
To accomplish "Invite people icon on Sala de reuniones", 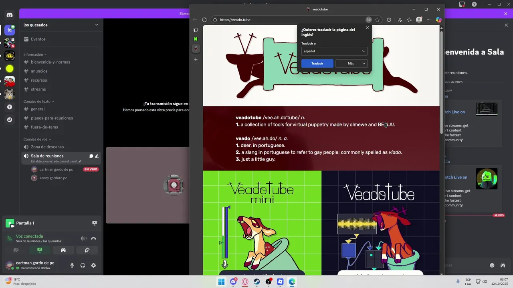I will (x=97, y=156).
